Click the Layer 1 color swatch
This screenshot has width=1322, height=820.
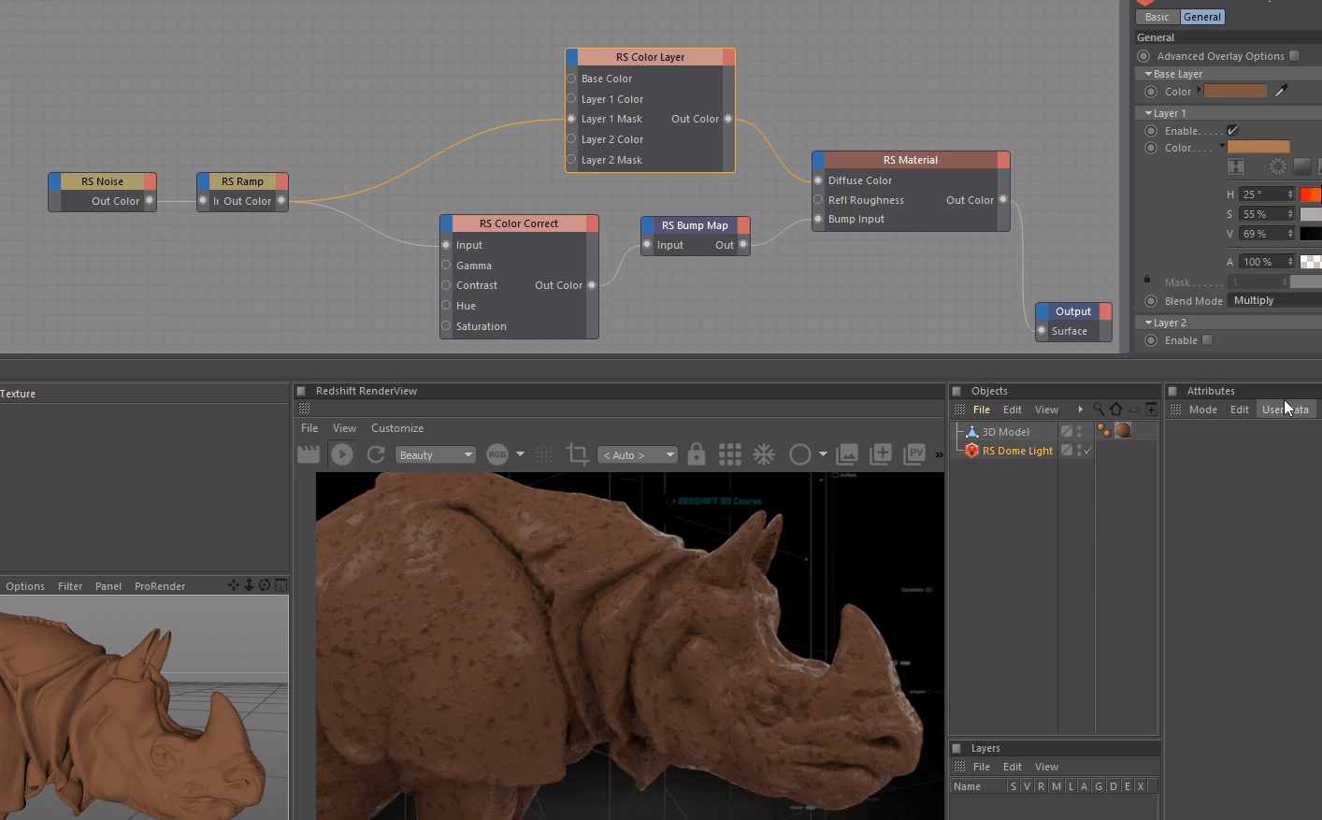pyautogui.click(x=1257, y=147)
